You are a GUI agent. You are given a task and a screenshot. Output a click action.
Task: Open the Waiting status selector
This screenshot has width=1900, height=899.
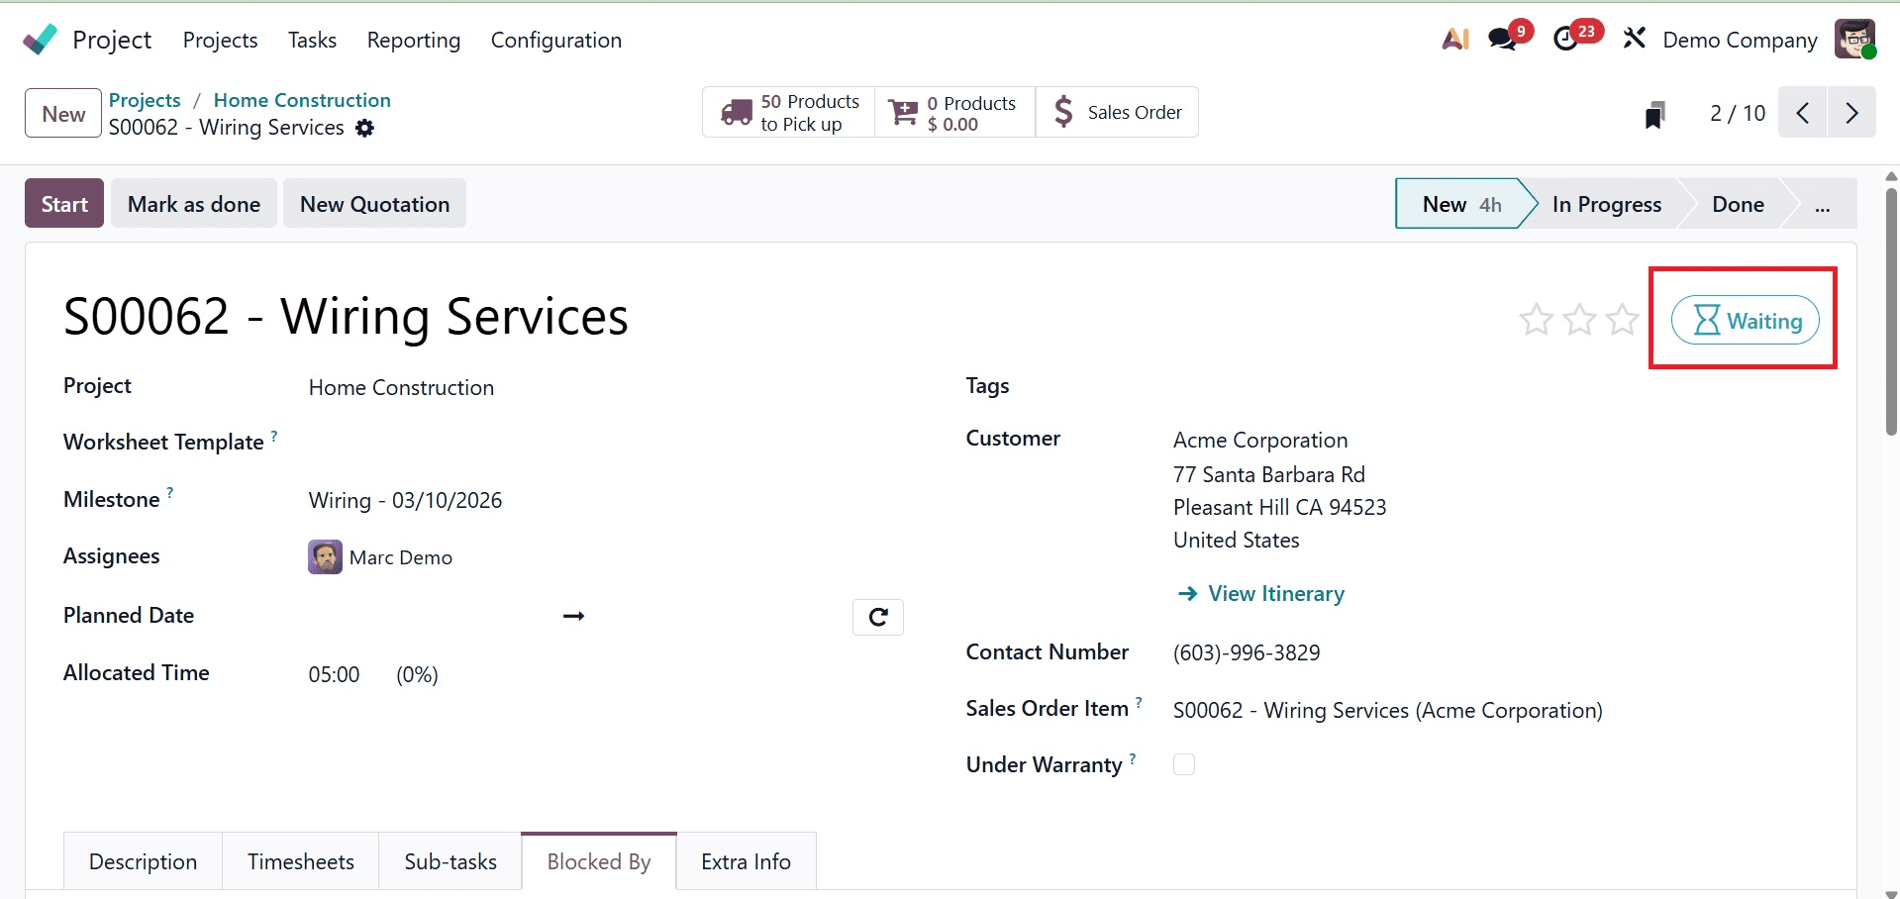pos(1745,320)
